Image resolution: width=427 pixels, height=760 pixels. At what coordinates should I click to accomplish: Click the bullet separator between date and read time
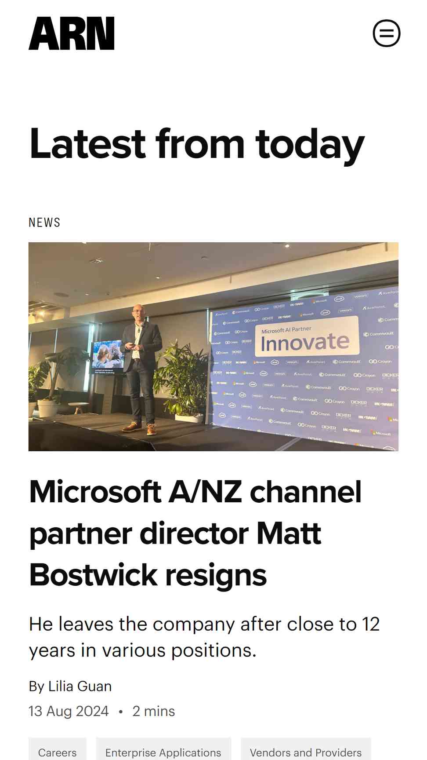(120, 712)
